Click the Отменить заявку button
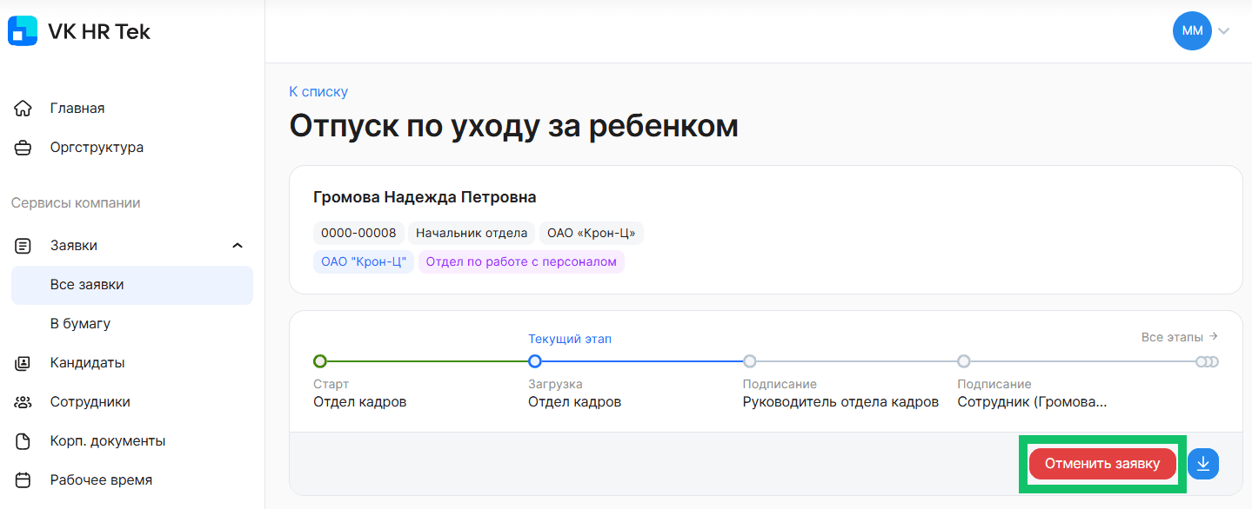 pos(1102,464)
